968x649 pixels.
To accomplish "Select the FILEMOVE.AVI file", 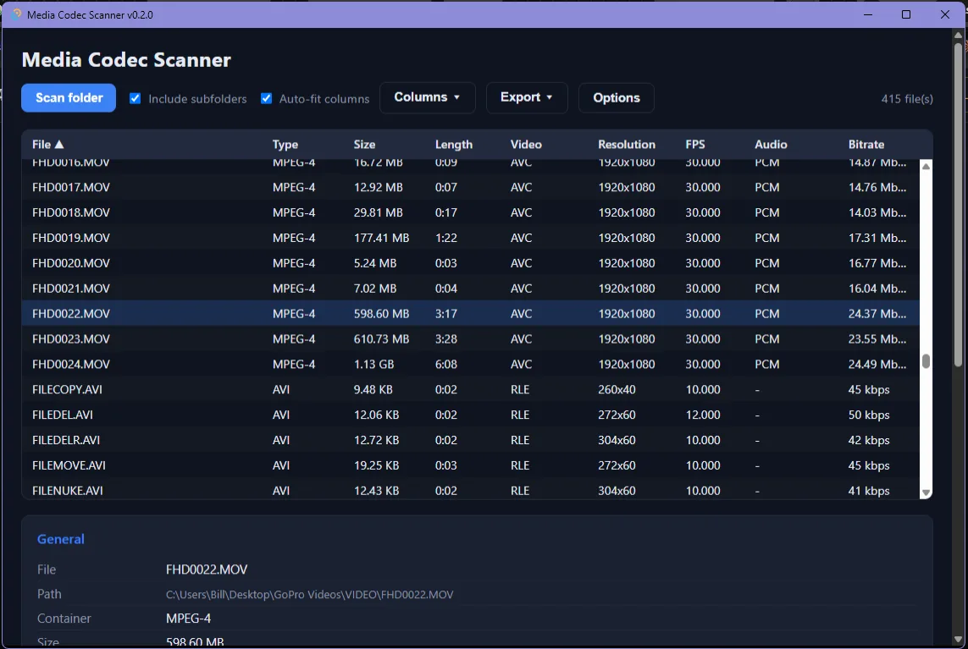I will 470,465.
